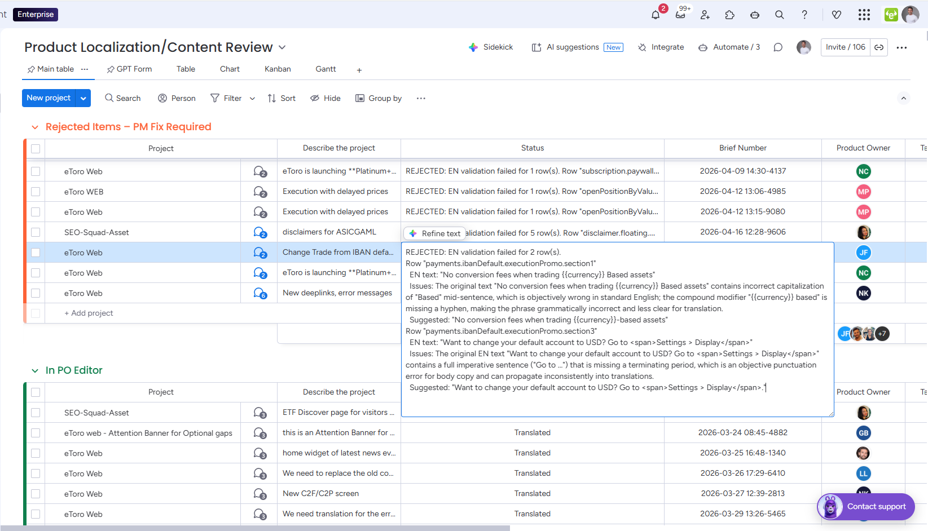Open New project dropdown arrow
Viewport: 928px width, 531px height.
(83, 98)
